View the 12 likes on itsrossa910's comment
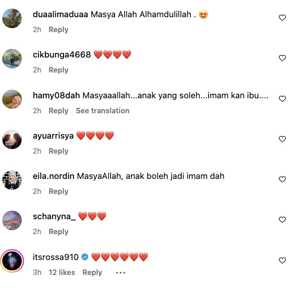Screen dimensions: 291x289 click(x=62, y=273)
